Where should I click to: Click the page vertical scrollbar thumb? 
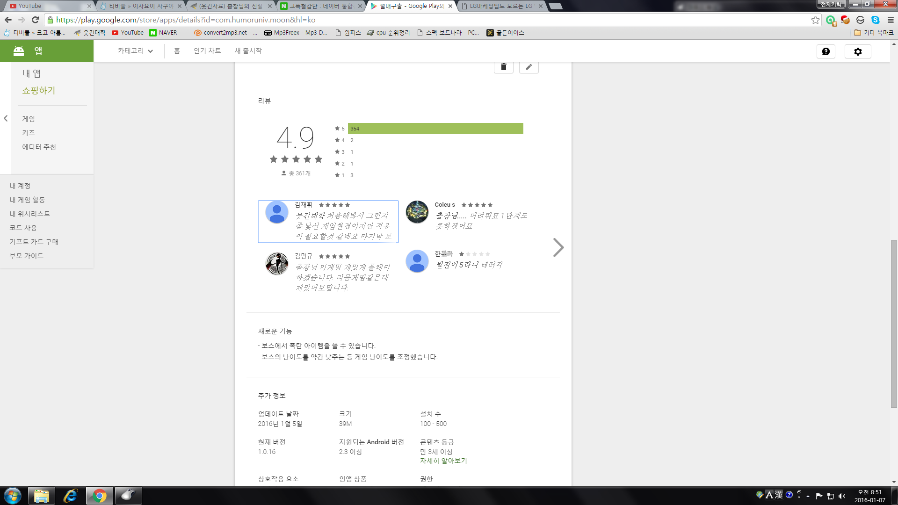[894, 323]
